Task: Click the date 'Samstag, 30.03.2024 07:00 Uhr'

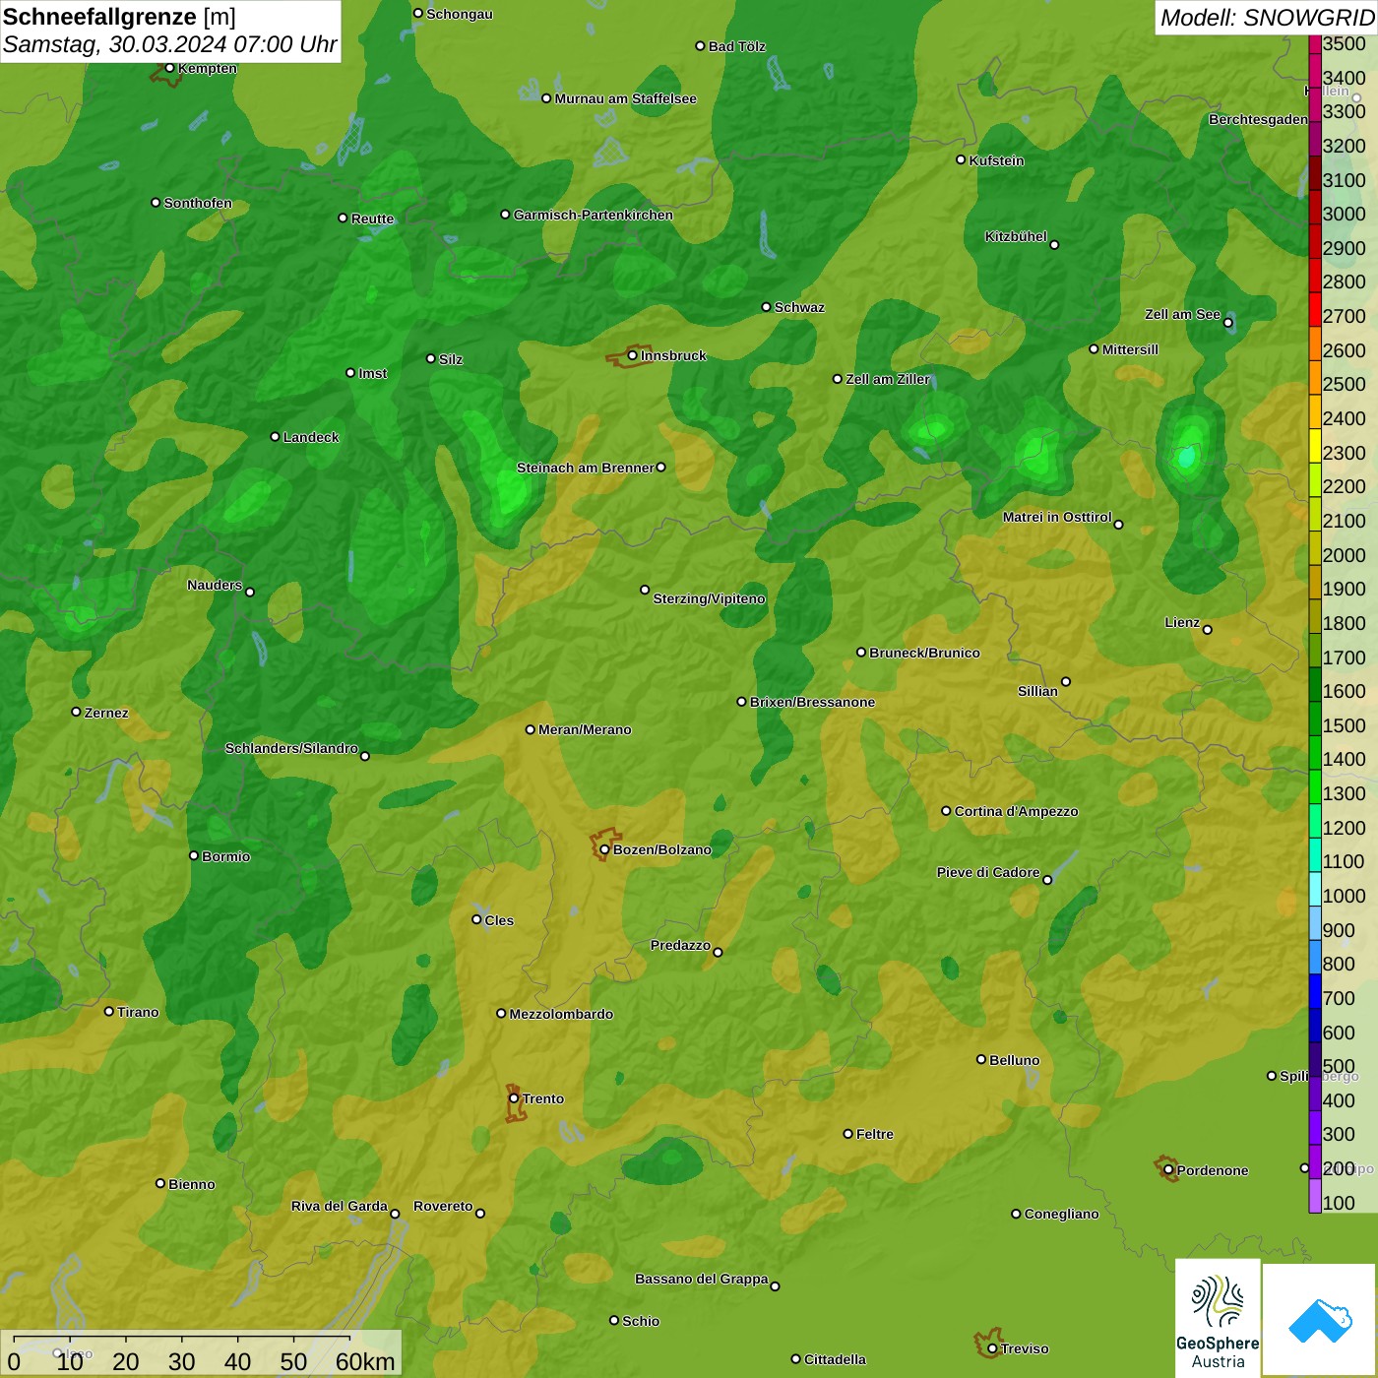Action: coord(169,45)
